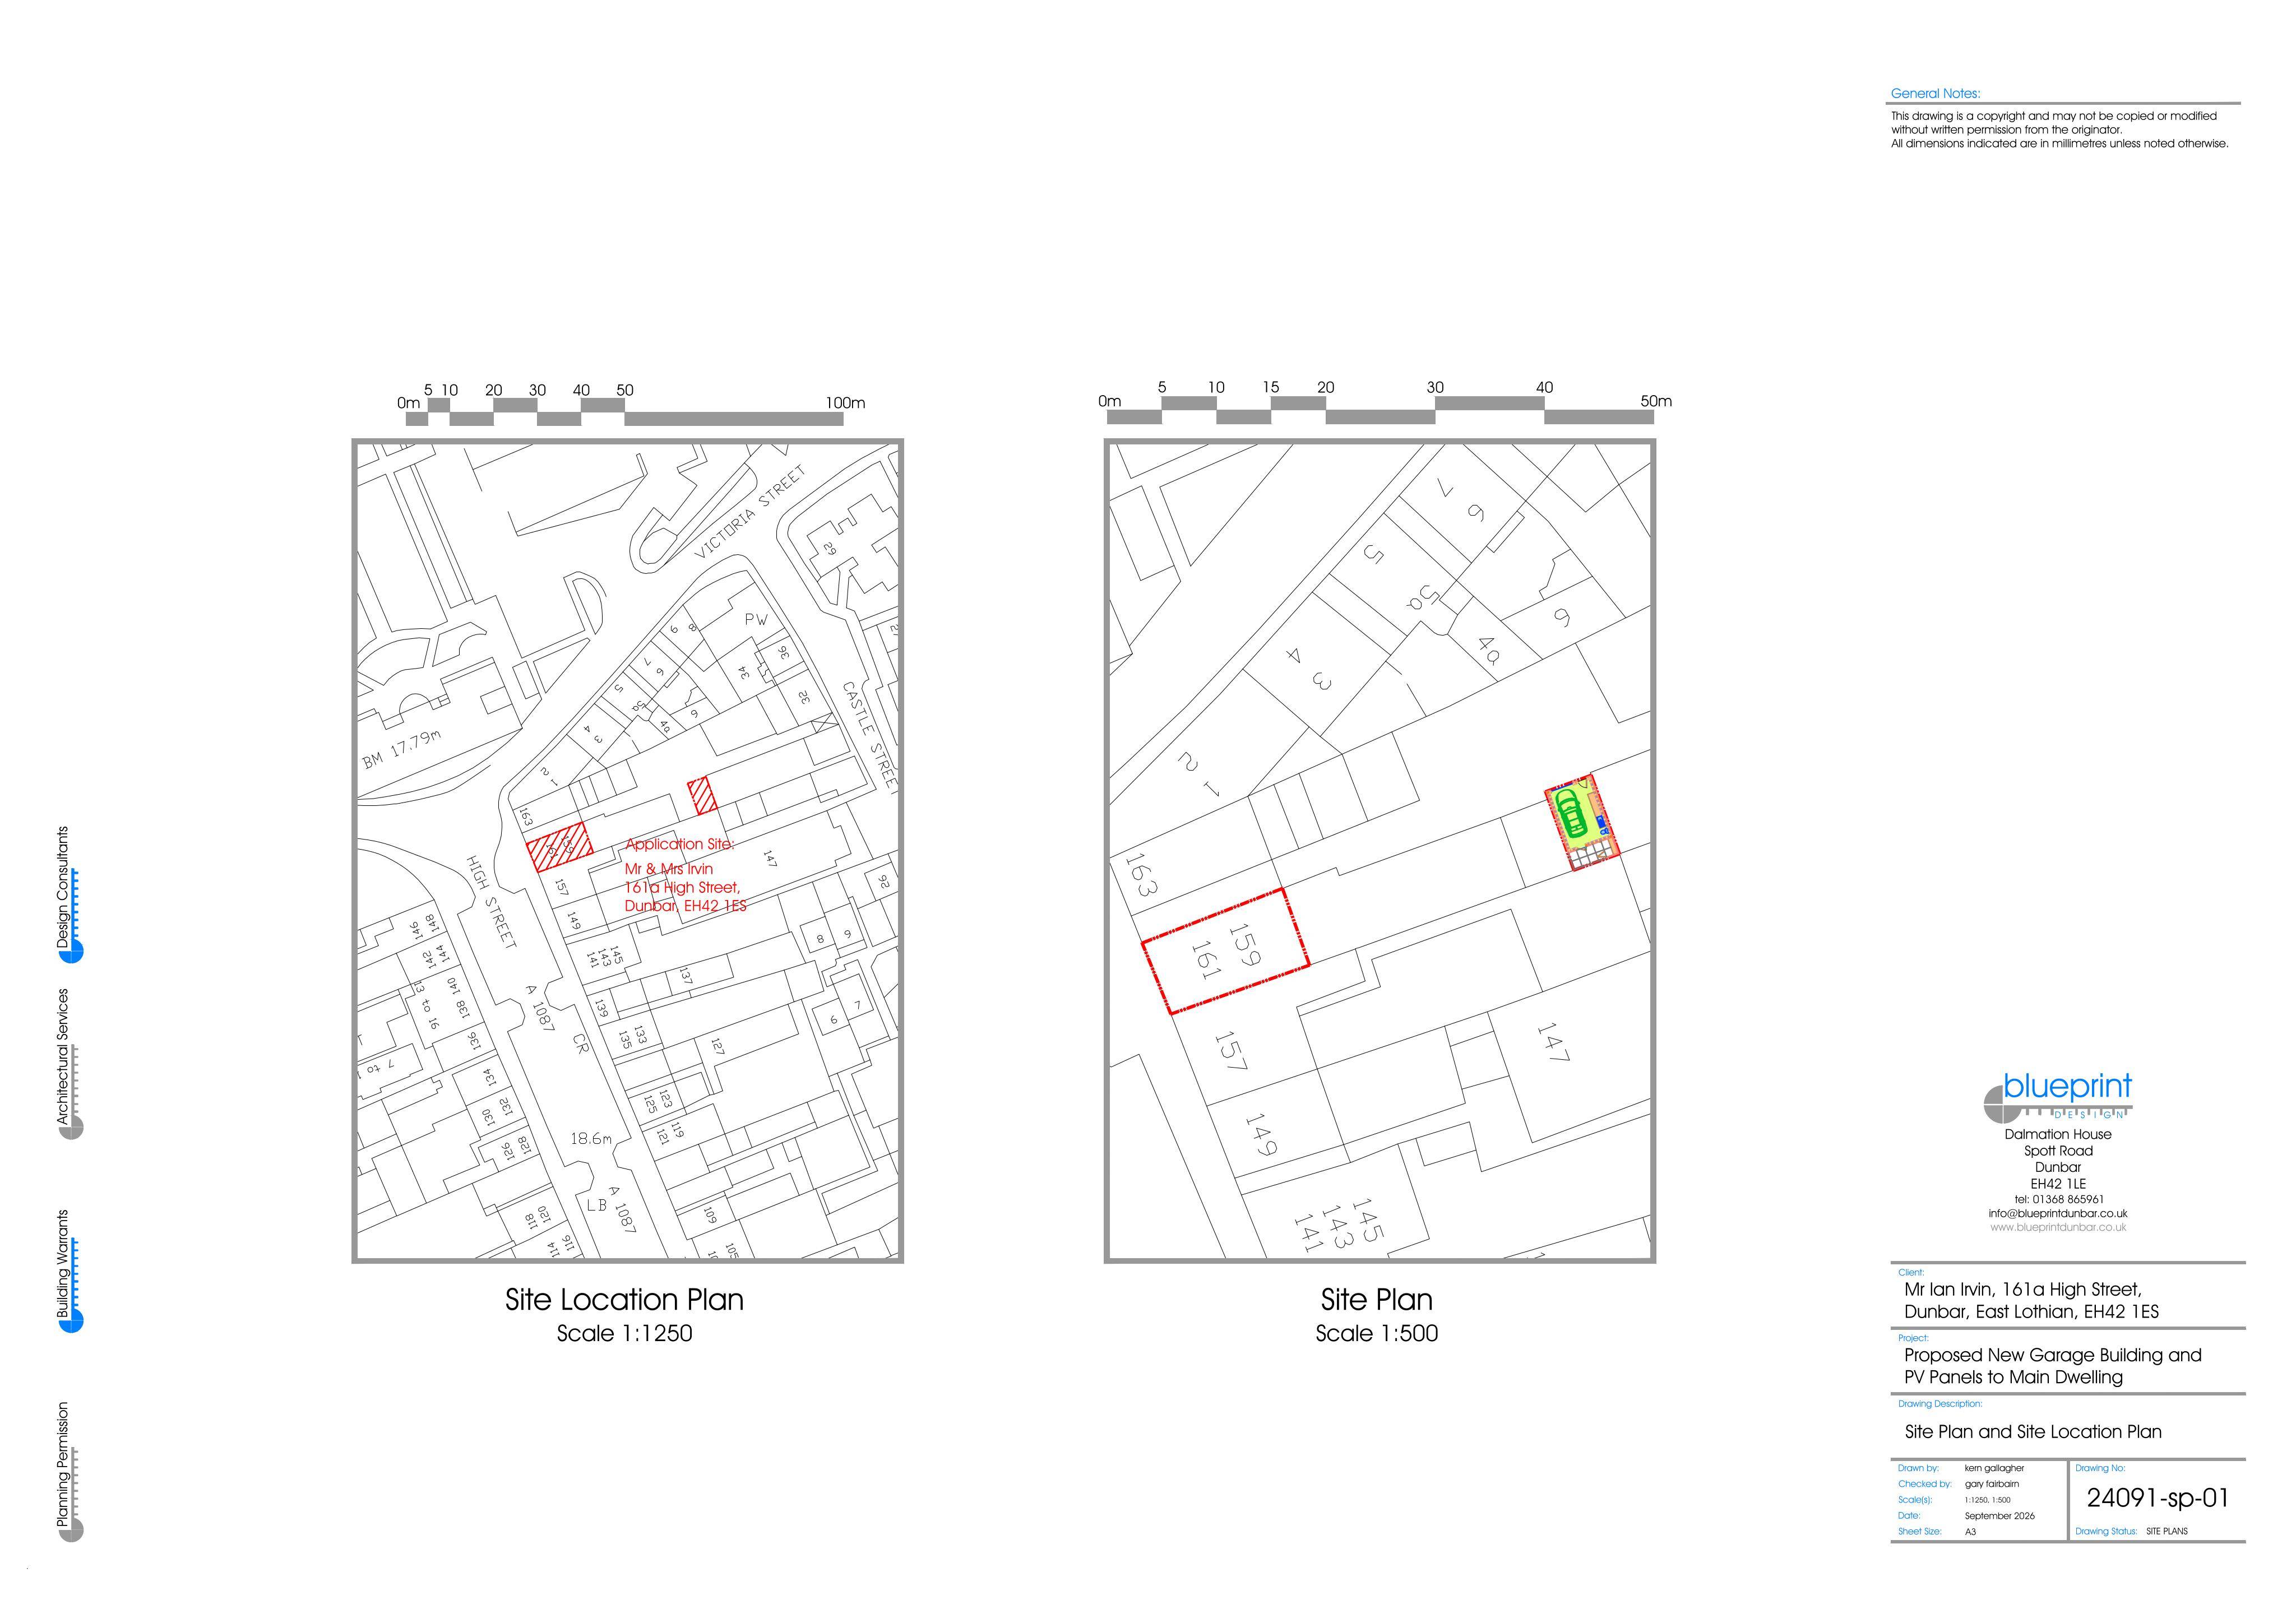The width and height of the screenshot is (2296, 1623).
Task: Click Planning Permission sidebar label
Action: pos(64,1465)
